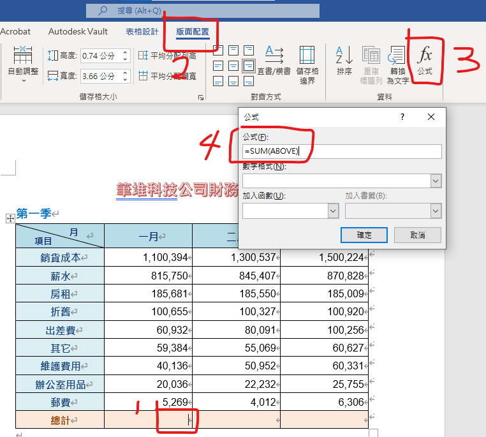The height and width of the screenshot is (437, 486).
Task: Click the 出差費 row header
Action: point(60,330)
